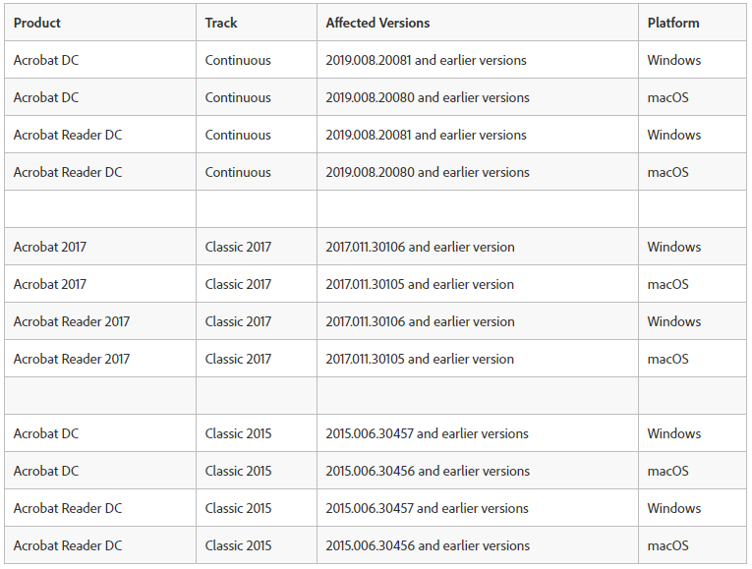Click Continuous track in Acrobat DC macOS row
Viewport: 752px width, 569px height.
pyautogui.click(x=238, y=97)
